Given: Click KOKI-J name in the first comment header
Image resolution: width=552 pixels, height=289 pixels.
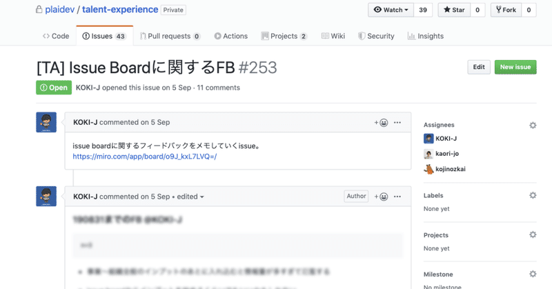Looking at the screenshot, I should [85, 122].
